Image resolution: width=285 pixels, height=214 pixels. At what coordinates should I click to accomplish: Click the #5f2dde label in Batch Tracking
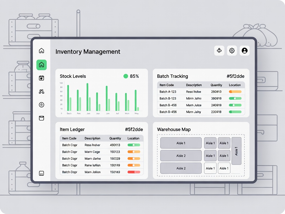coord(235,76)
